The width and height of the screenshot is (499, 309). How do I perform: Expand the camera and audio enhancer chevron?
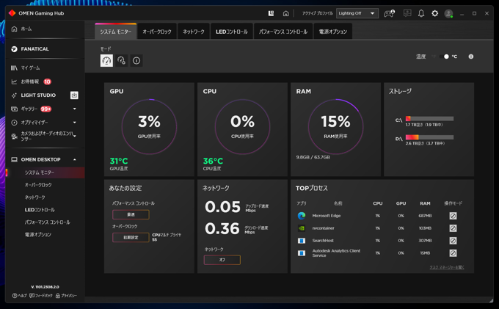(x=74, y=137)
